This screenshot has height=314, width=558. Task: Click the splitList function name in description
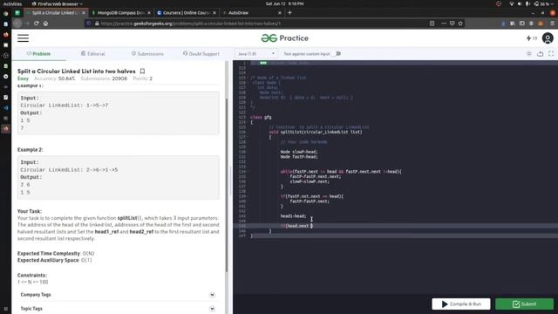(127, 218)
